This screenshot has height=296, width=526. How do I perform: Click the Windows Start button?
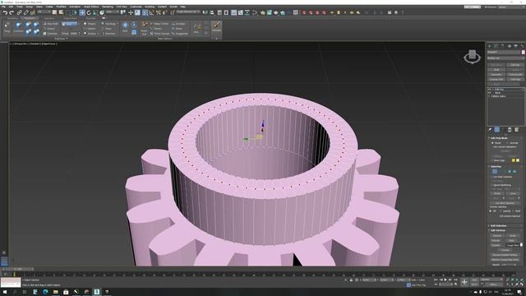coord(5,292)
